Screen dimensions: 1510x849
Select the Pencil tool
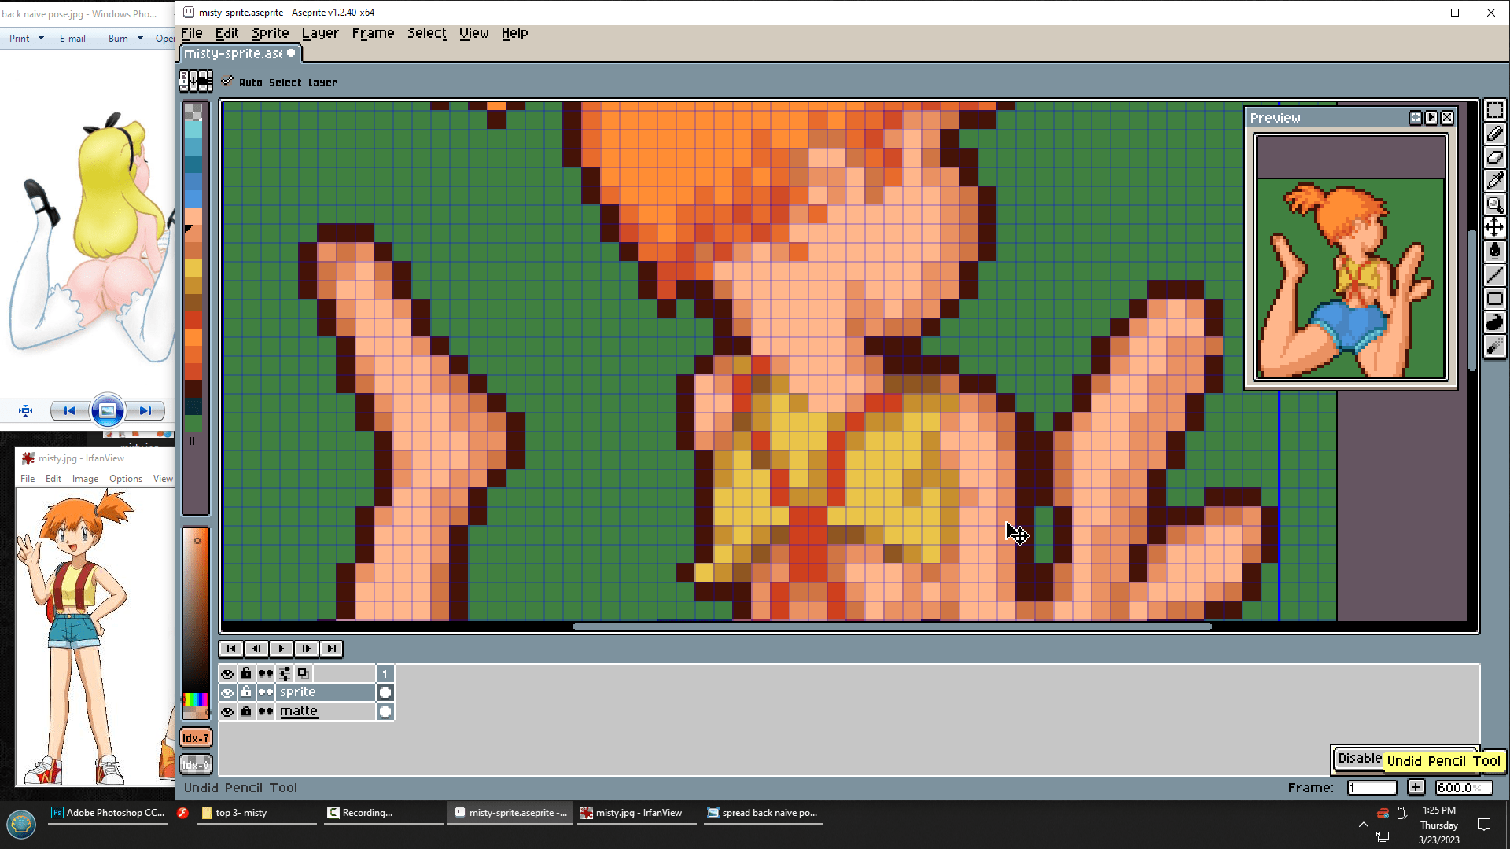point(1494,134)
